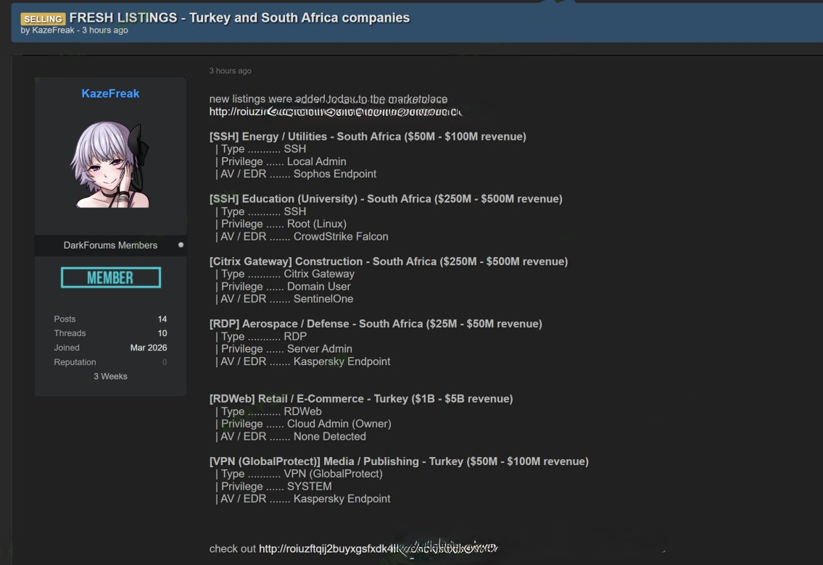Select the Citrix Gateway Construction heading

389,261
